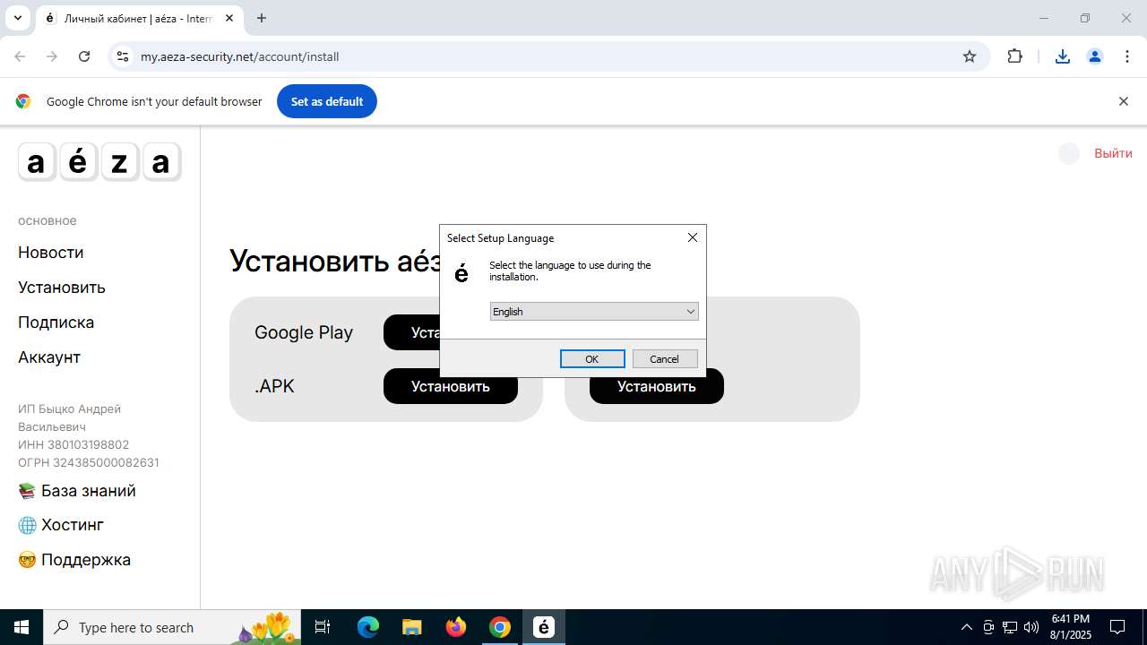This screenshot has height=645, width=1147.
Task: Launch Microsoft Edge from taskbar
Action: 368,627
